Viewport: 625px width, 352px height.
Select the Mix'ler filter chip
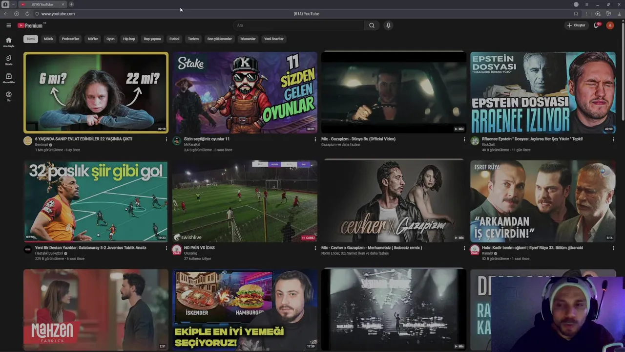click(93, 39)
